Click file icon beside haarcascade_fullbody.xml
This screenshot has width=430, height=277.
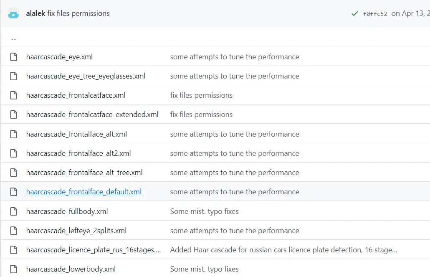pos(13,211)
